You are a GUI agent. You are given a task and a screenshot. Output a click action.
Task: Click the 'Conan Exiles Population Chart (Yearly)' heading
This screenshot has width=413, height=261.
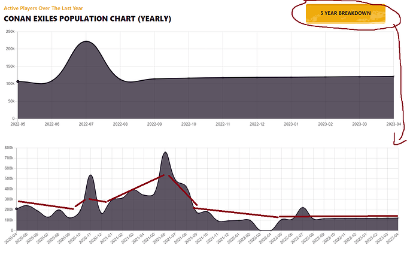tap(87, 19)
